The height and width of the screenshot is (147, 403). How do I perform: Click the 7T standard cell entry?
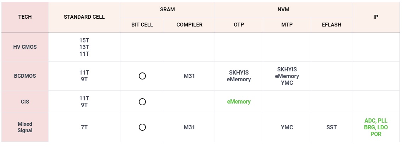84,127
